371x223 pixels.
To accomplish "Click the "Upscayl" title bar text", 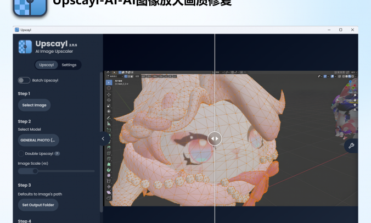I will pyautogui.click(x=26, y=30).
